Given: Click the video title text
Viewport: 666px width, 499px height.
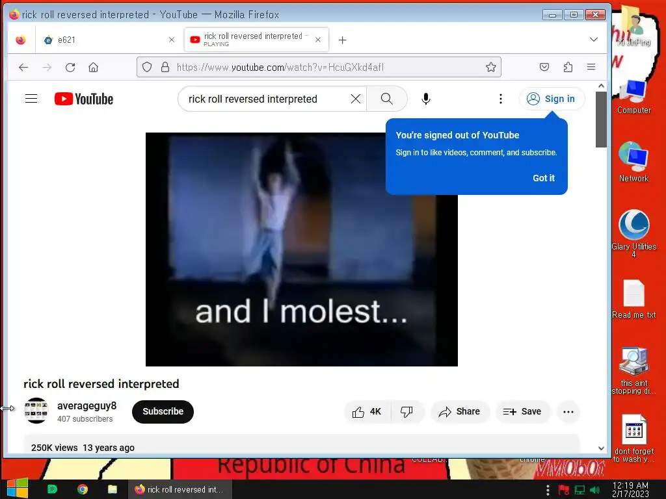Looking at the screenshot, I should pyautogui.click(x=101, y=383).
